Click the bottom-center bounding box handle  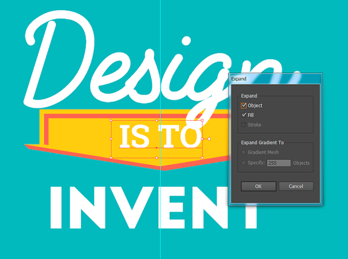(156, 158)
